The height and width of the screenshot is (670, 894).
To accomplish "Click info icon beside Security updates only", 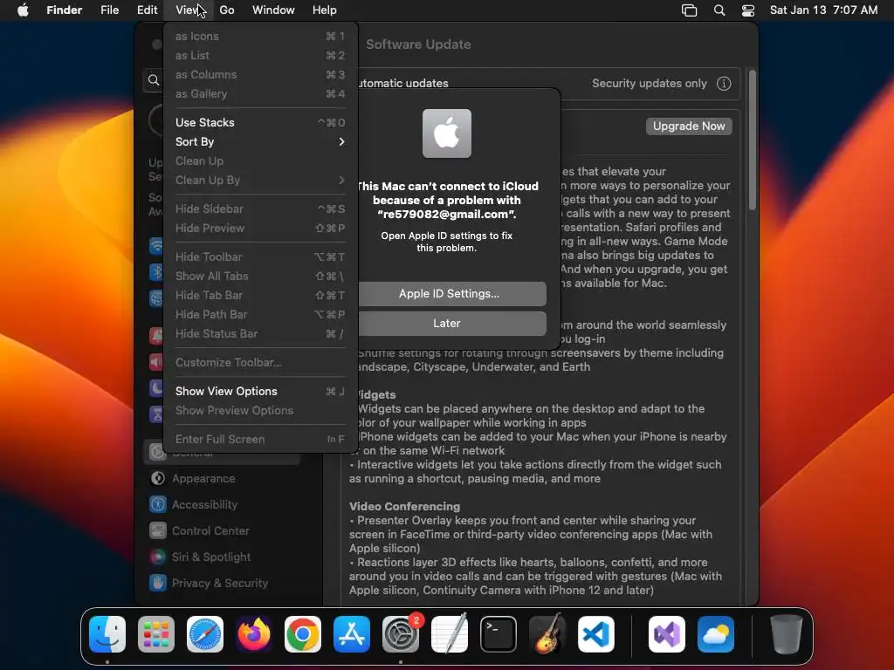I will point(724,84).
